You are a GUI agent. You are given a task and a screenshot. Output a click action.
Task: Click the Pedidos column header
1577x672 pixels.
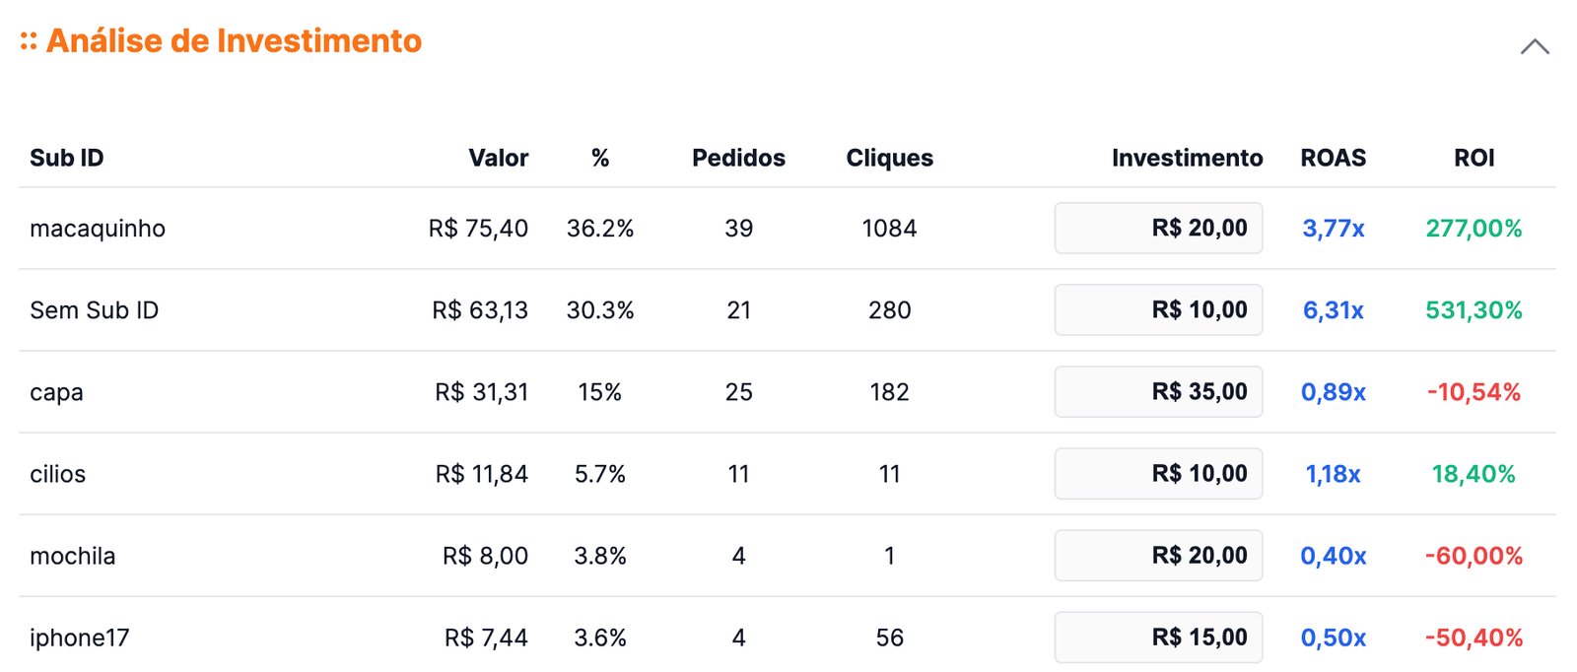738,158
